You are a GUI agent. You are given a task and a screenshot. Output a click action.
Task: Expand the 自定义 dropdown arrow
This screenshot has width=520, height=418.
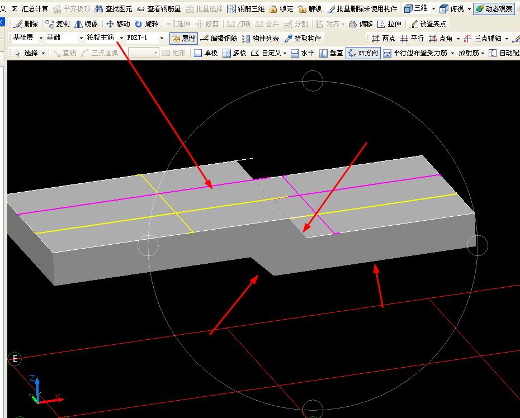point(285,54)
